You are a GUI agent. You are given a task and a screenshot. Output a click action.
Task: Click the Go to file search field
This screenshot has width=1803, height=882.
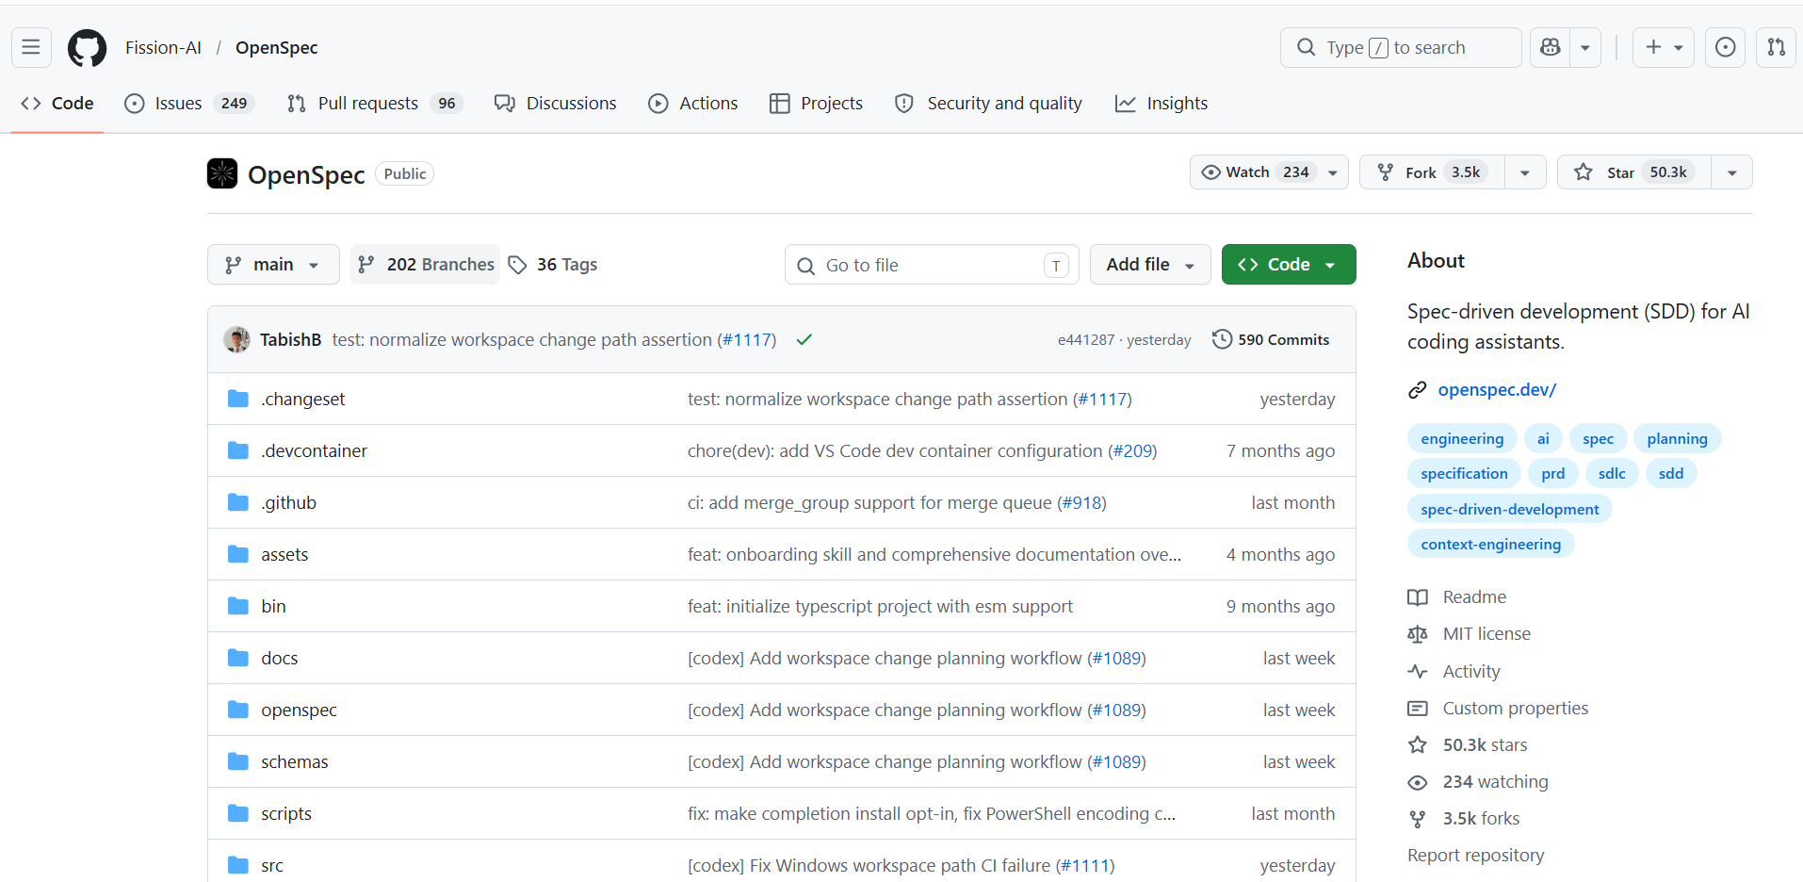932,265
